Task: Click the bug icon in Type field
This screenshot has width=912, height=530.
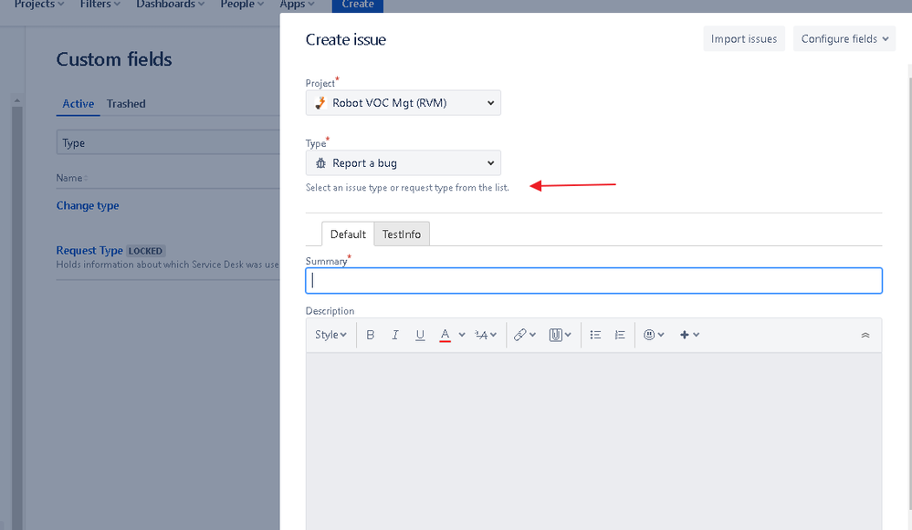Action: tap(320, 163)
